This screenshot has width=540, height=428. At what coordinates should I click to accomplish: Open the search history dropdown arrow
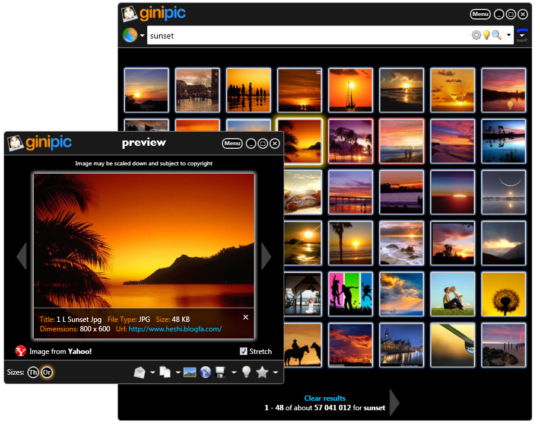coord(509,35)
